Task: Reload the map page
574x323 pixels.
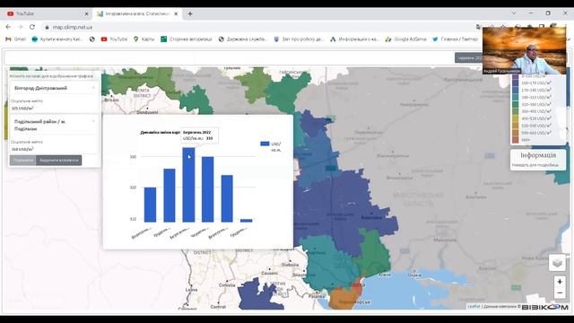Action: (x=32, y=27)
